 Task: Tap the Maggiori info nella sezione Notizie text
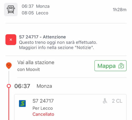pos(56,48)
